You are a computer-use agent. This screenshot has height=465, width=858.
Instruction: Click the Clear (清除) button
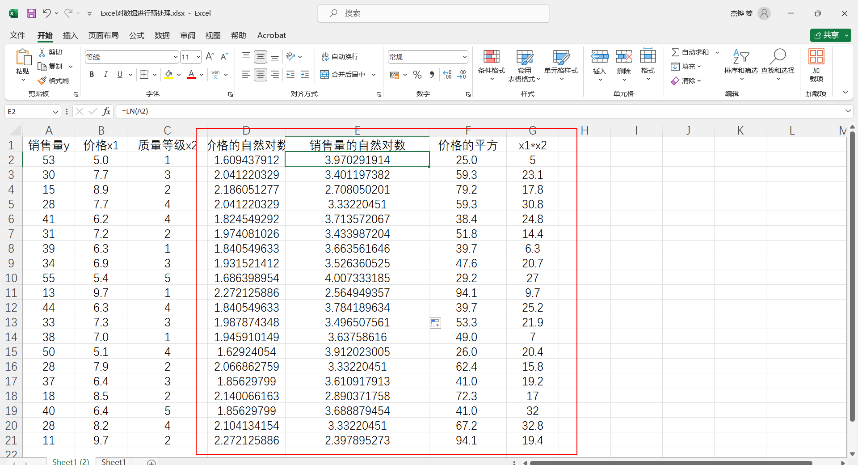pos(686,81)
